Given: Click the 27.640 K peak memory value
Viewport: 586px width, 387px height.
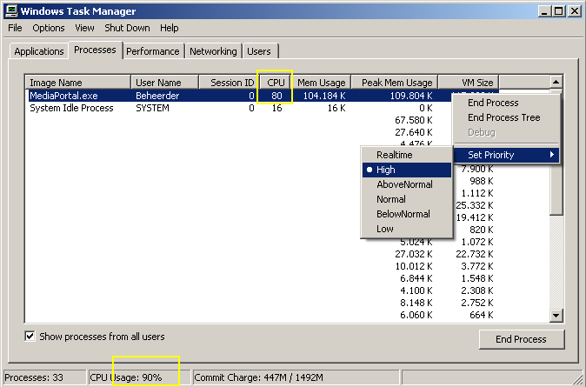Looking at the screenshot, I should click(414, 132).
